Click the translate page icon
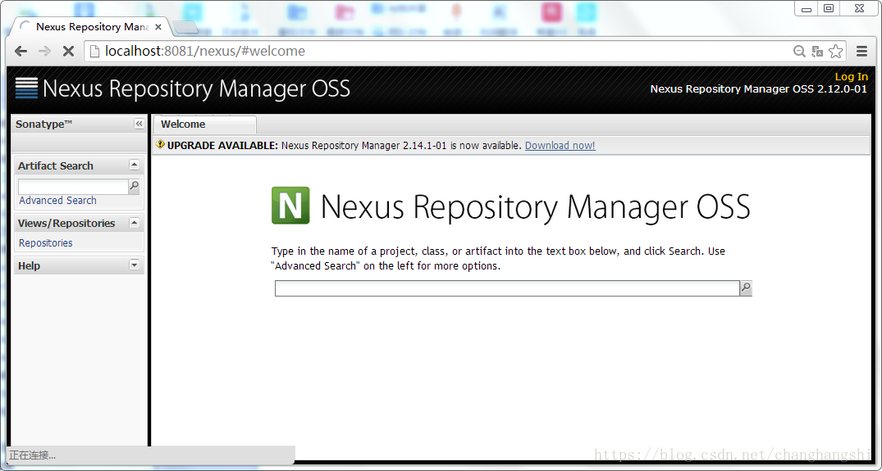The height and width of the screenshot is (471, 882). tap(817, 52)
